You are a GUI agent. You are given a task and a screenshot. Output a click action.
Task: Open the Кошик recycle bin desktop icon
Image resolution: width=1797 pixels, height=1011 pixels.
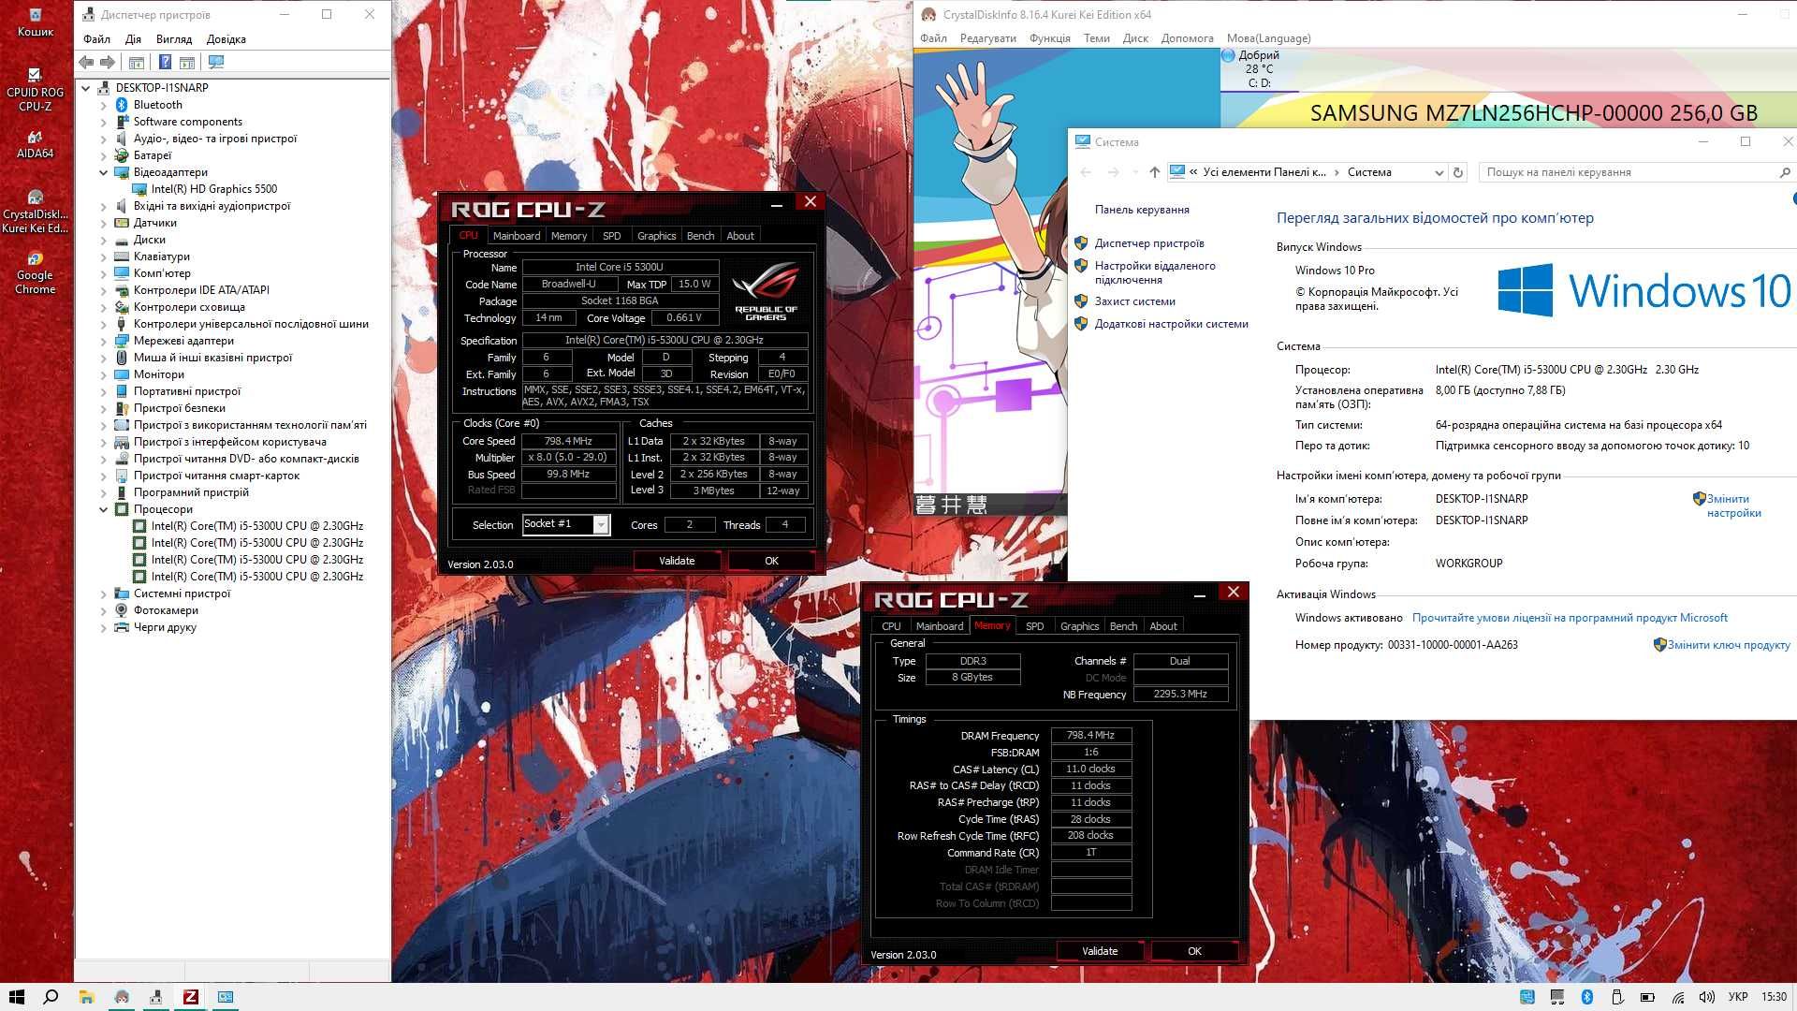pos(36,22)
